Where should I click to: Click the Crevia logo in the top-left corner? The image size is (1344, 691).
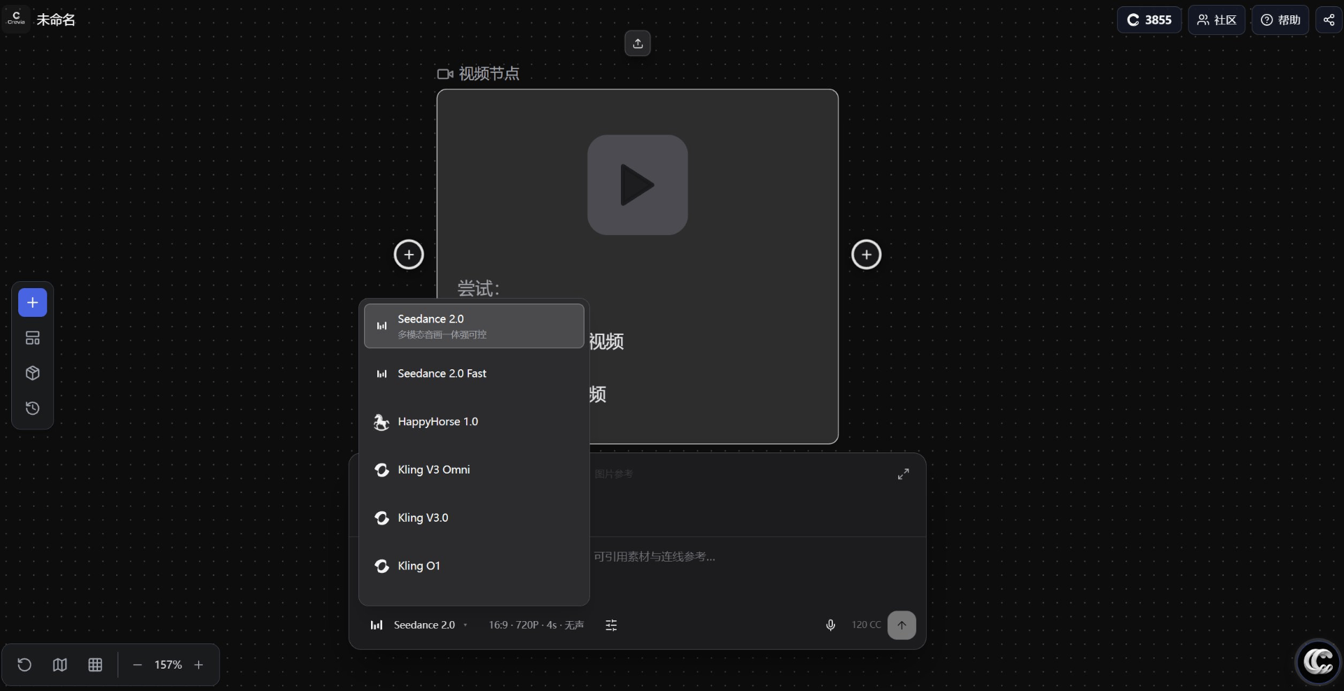coord(16,19)
